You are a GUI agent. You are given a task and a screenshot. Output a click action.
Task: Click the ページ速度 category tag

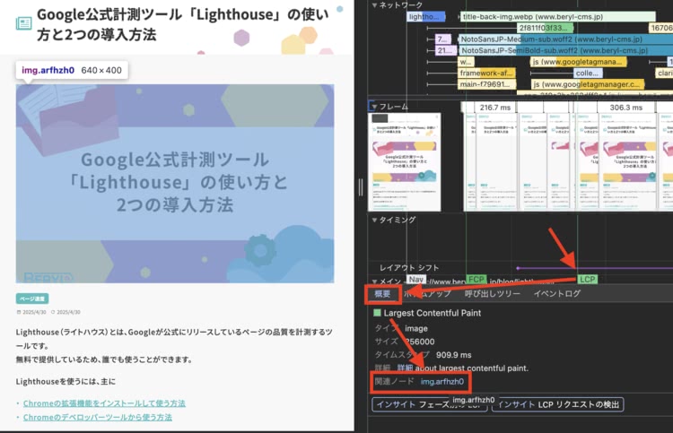click(32, 299)
